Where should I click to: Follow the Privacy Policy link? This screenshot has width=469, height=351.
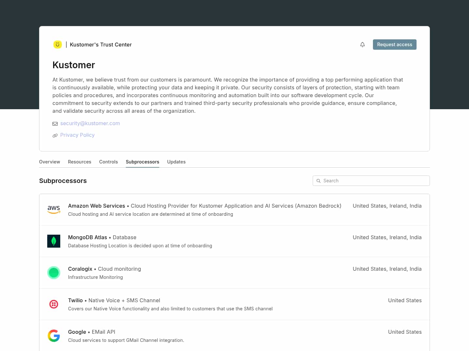tap(77, 135)
